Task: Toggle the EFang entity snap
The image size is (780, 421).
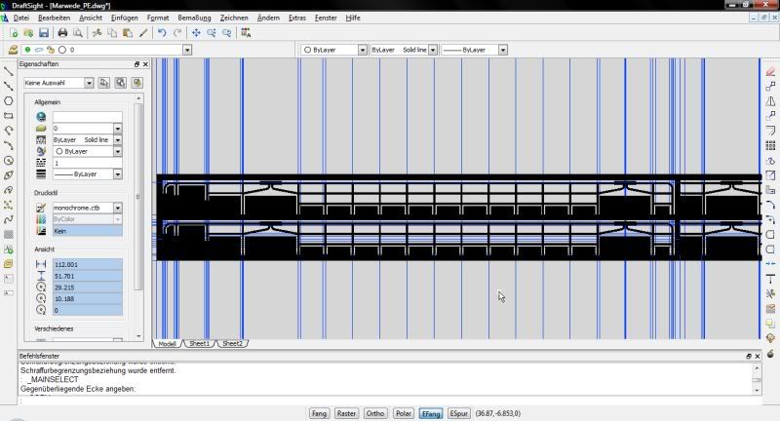Action: [431, 413]
